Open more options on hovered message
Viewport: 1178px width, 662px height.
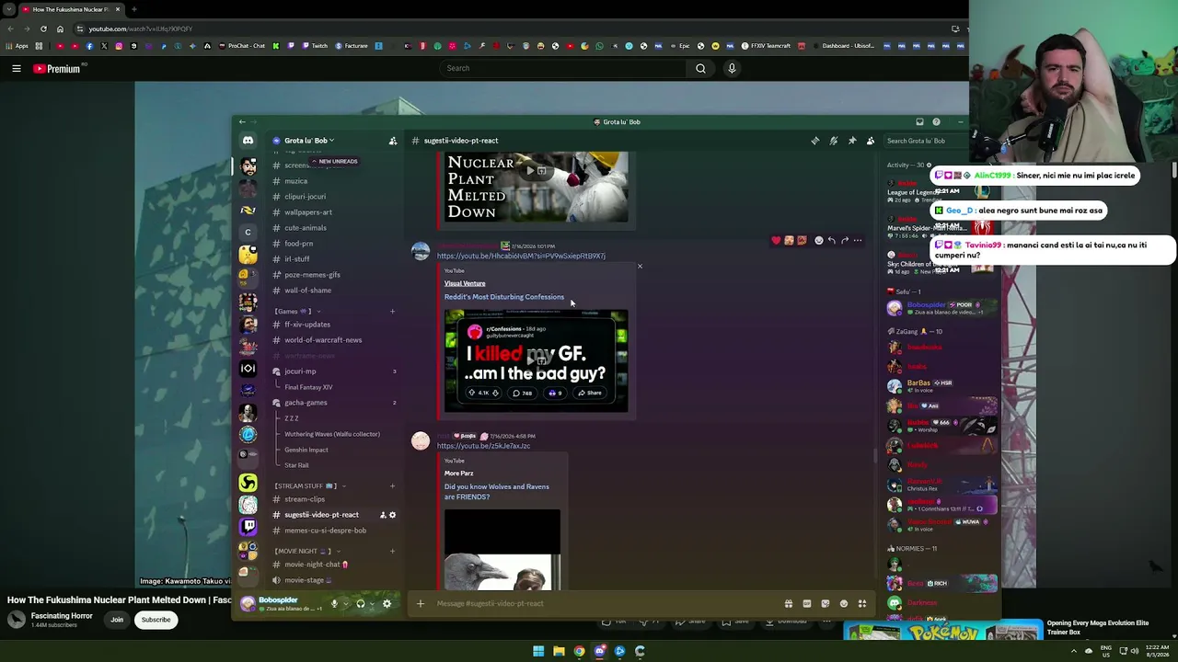click(x=858, y=241)
